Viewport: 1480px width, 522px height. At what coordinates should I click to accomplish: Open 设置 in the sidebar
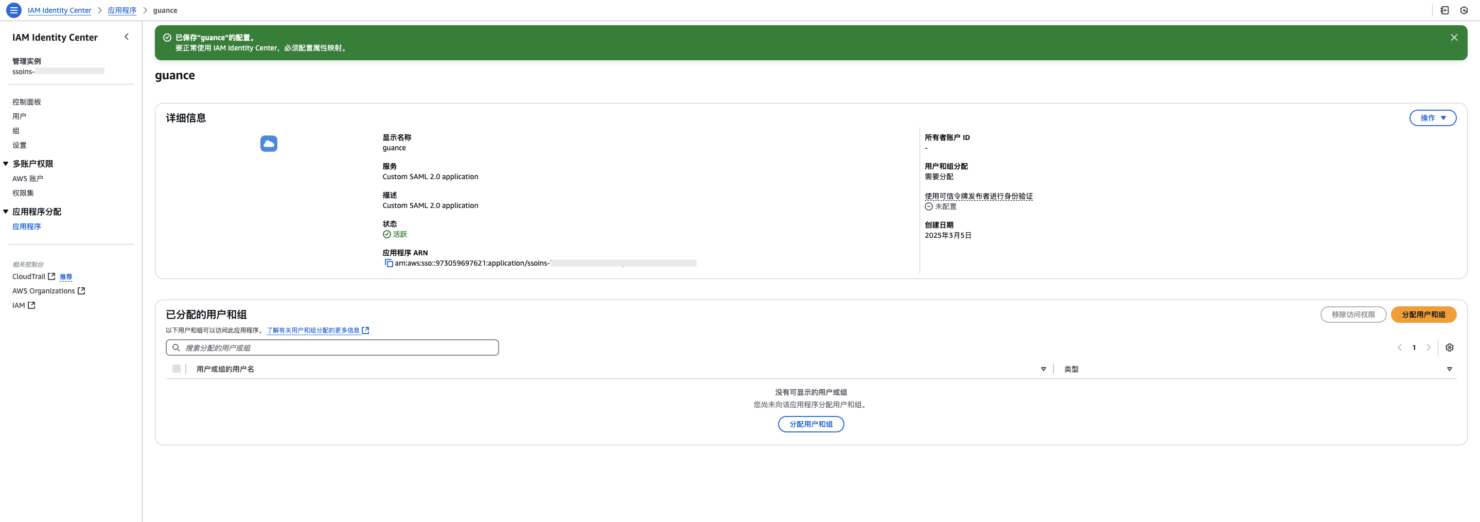(x=20, y=145)
